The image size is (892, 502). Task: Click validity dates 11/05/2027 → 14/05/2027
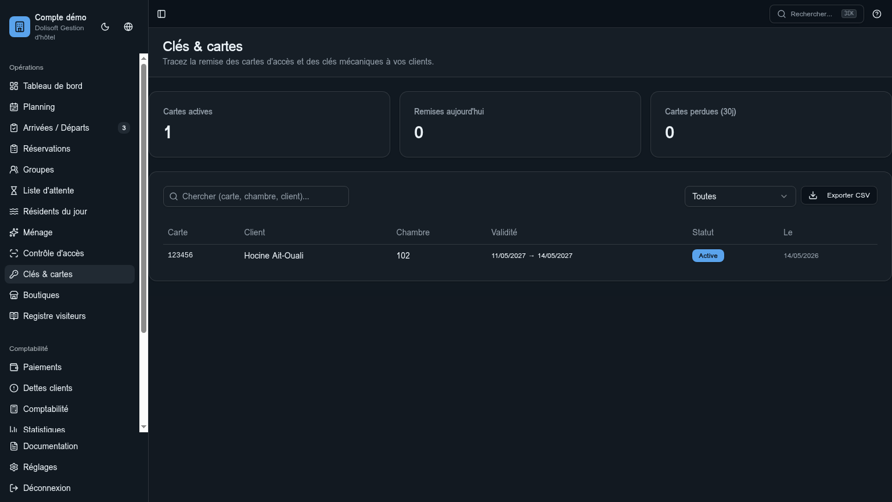coord(532,256)
